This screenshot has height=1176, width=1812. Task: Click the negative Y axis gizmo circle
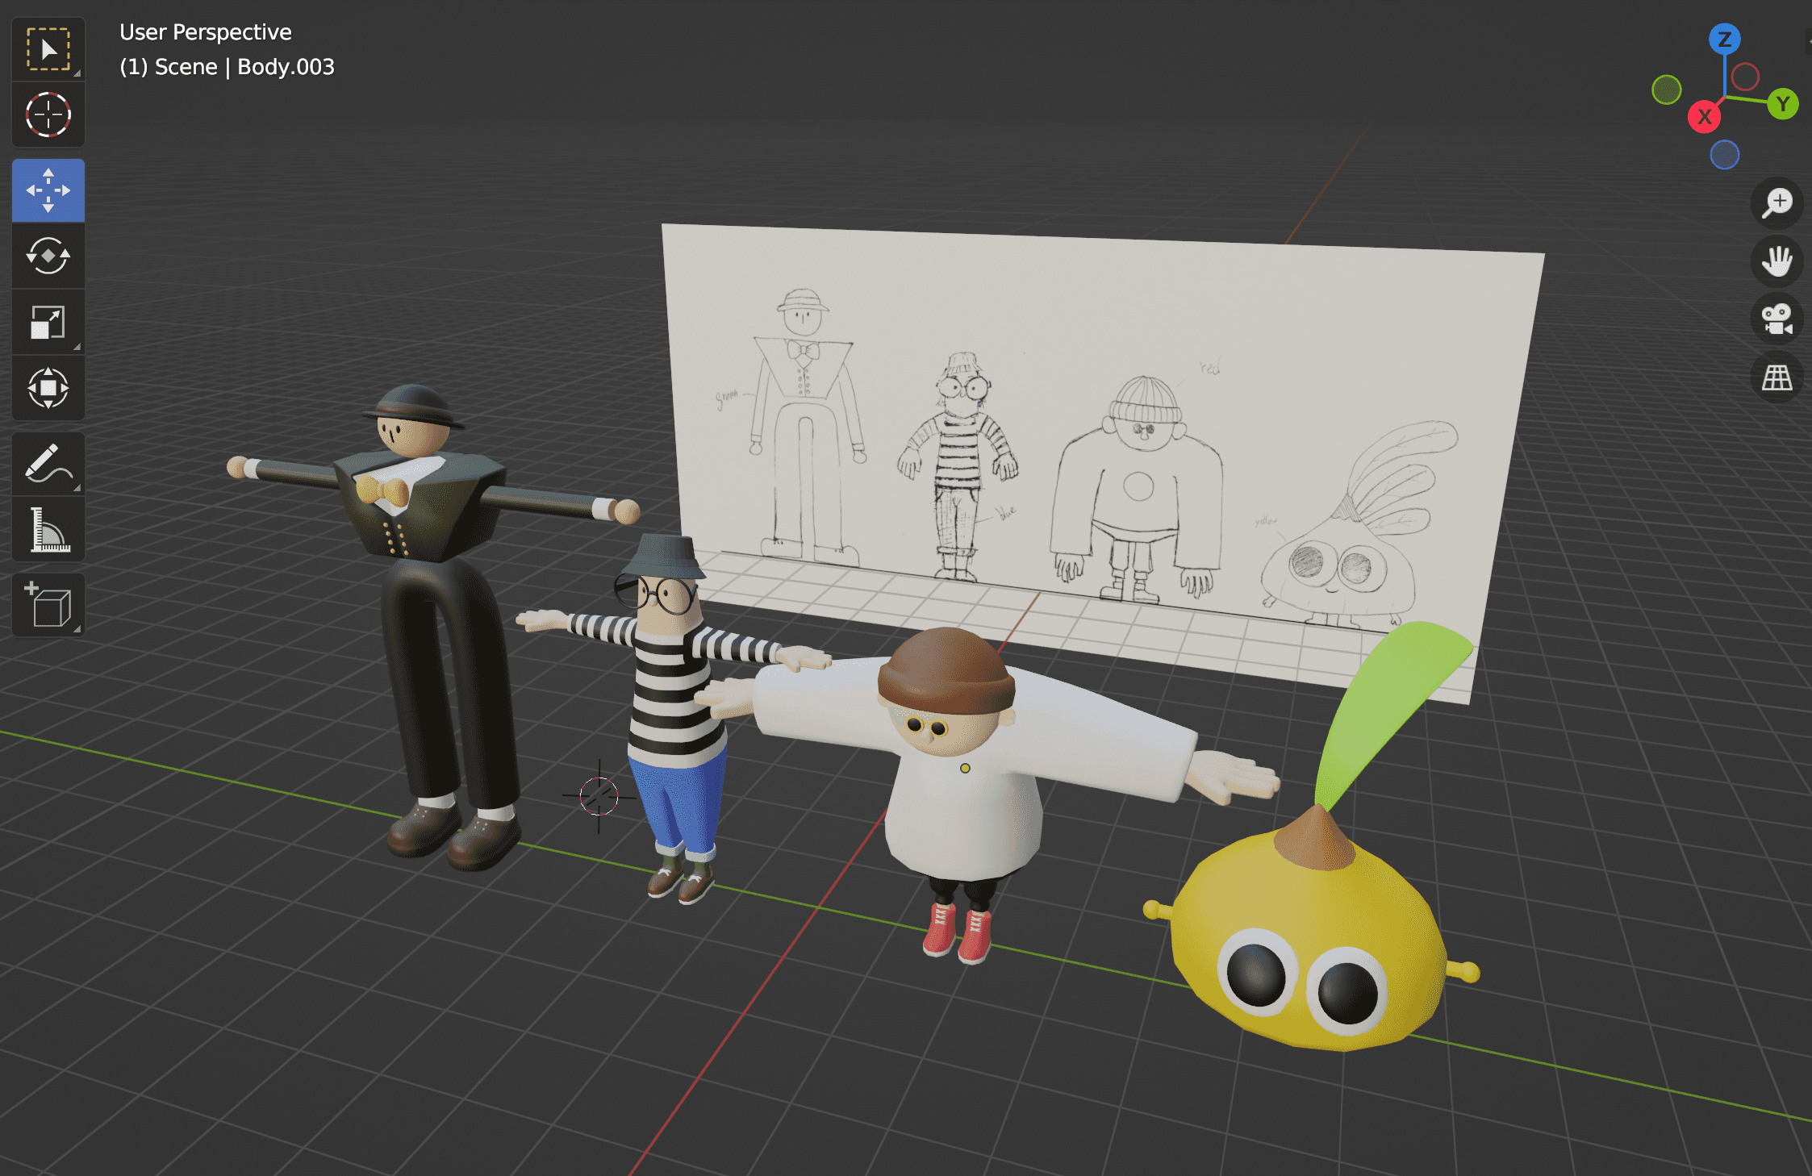[x=1667, y=90]
